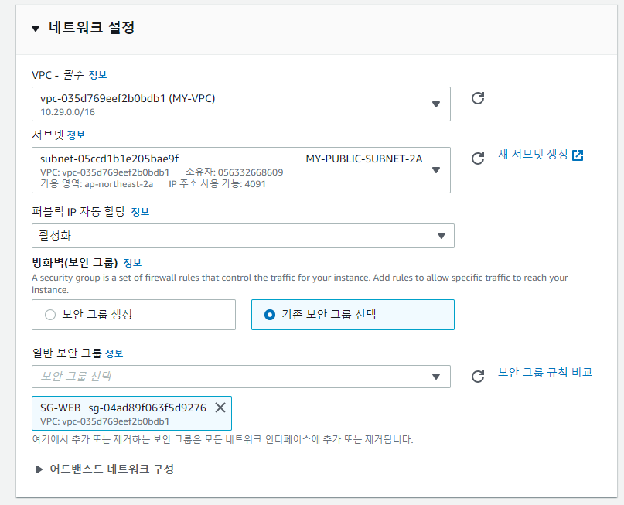
Task: Open 새 서브넷 생성 link
Action: pos(533,155)
